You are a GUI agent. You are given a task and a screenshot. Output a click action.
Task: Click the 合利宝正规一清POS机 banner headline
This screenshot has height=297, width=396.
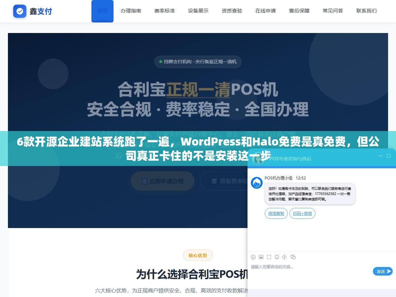pyautogui.click(x=198, y=89)
